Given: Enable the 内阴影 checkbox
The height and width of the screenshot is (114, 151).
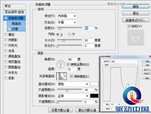Looking at the screenshot, I should click(x=6, y=40).
